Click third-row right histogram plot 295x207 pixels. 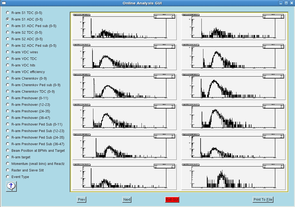click(233, 87)
